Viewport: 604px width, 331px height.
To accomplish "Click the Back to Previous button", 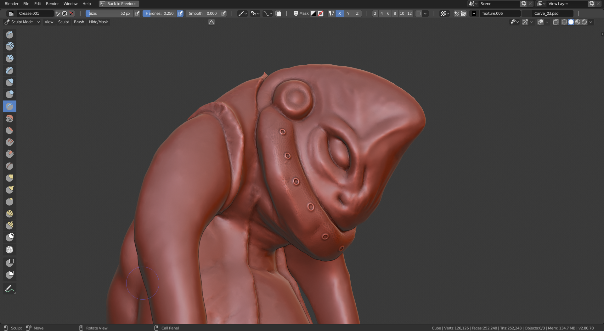I will point(119,4).
